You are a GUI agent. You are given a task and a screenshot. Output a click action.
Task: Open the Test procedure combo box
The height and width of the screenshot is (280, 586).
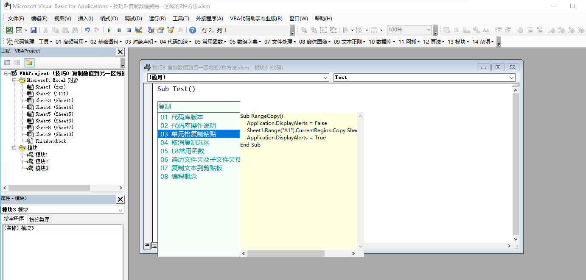pos(424,78)
